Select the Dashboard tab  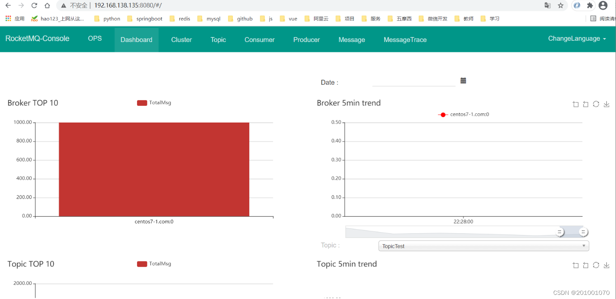pos(137,40)
